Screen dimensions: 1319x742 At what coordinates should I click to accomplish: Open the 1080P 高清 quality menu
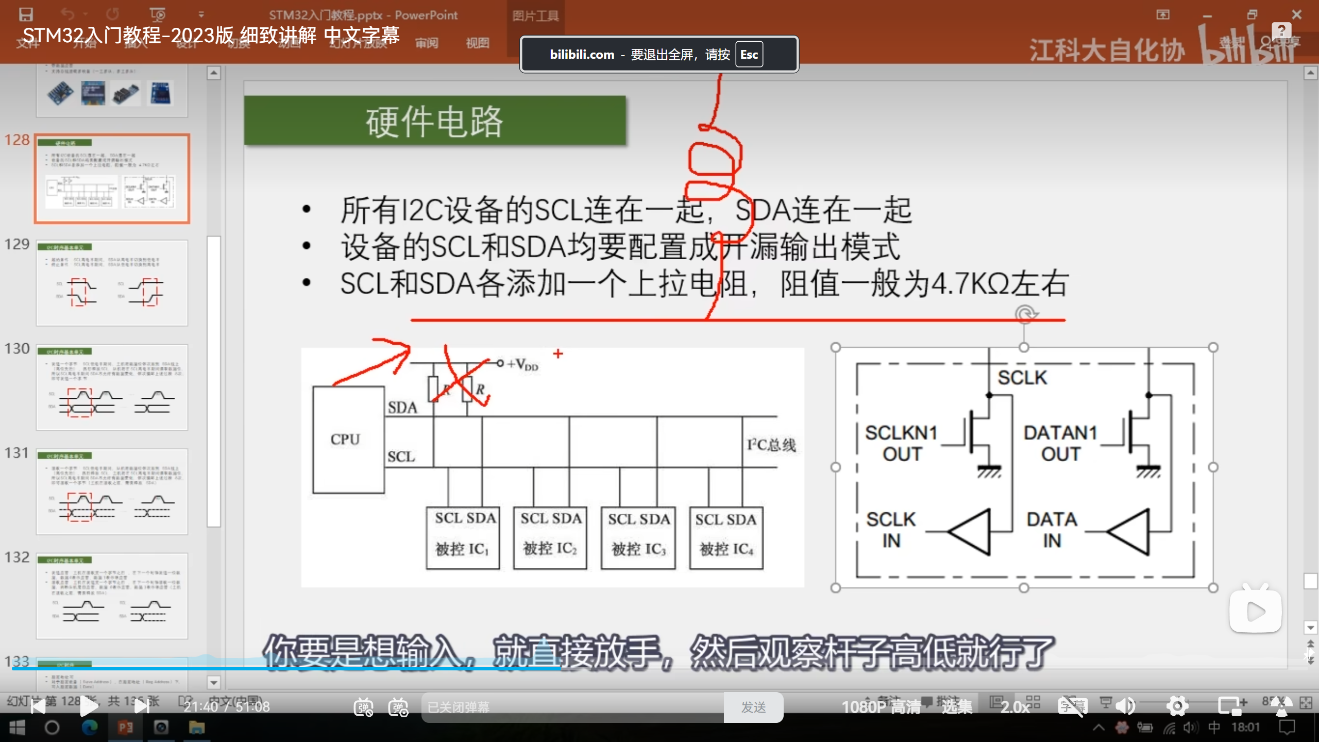881,707
